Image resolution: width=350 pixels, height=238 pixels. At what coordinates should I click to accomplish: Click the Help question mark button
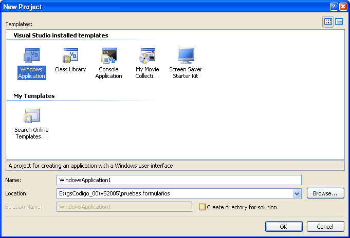point(334,7)
